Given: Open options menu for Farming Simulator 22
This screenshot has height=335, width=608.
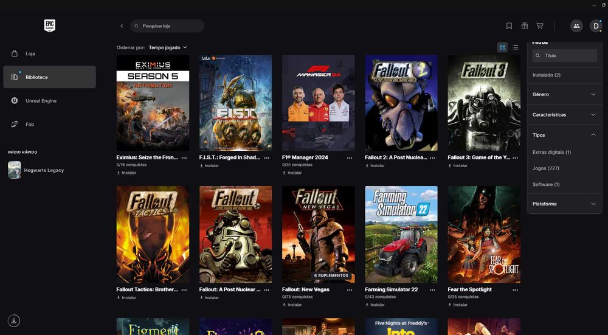Looking at the screenshot, I should coord(432,289).
